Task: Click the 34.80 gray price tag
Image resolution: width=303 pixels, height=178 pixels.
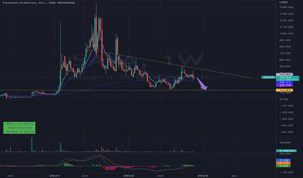Action: (x=285, y=74)
